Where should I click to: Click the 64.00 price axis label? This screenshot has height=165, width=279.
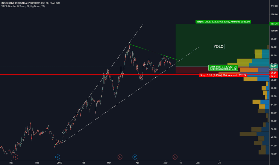[x=274, y=104]
